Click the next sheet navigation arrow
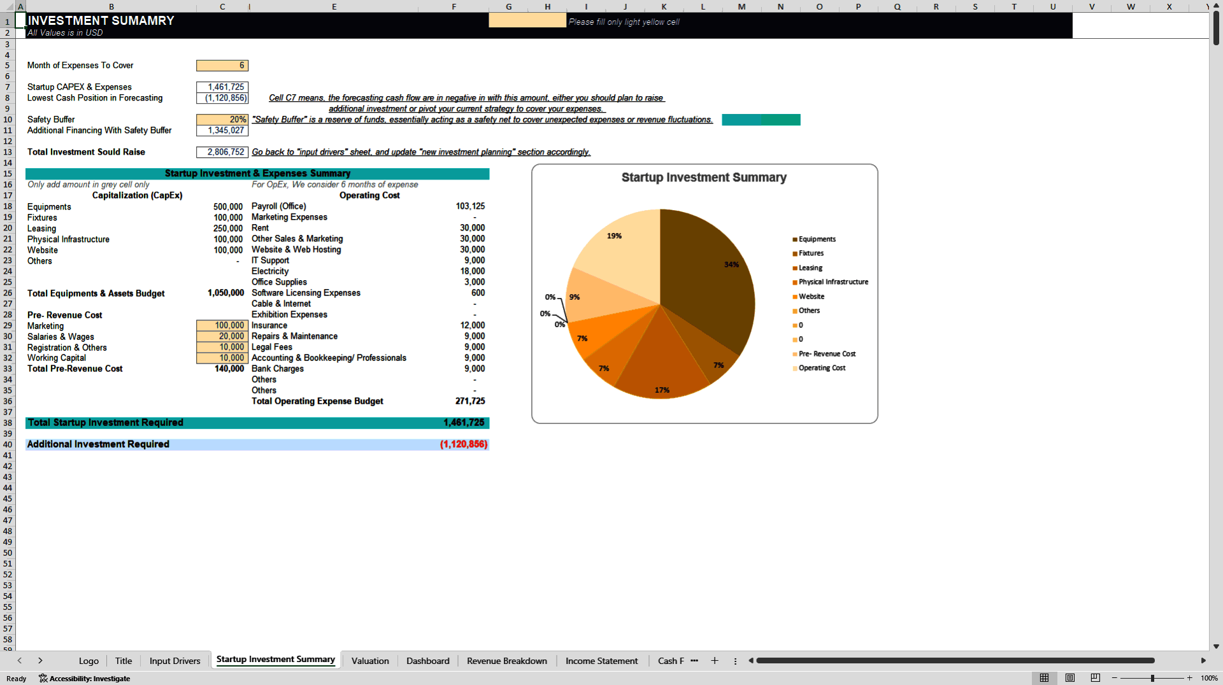The height and width of the screenshot is (685, 1223). click(40, 661)
